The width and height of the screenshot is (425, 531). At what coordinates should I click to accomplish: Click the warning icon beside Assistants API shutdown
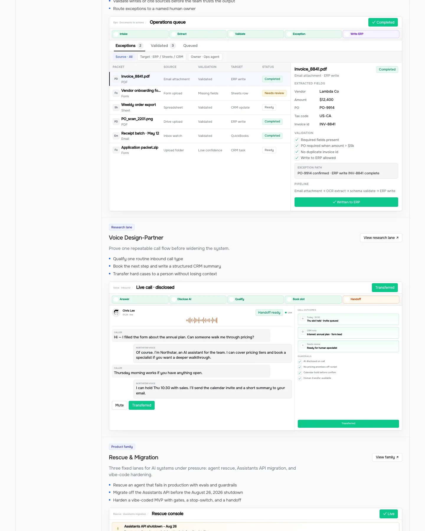(x=118, y=528)
